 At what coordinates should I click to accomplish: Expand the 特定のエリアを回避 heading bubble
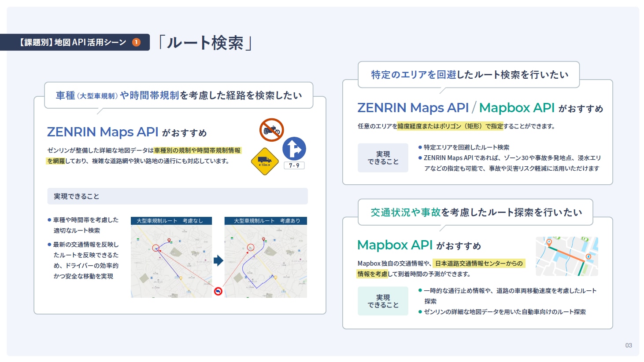(468, 74)
